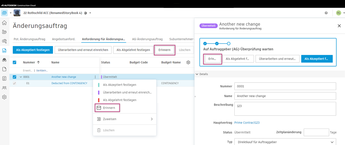Select the Anforderung Für Änderungsa... tab

103,39
